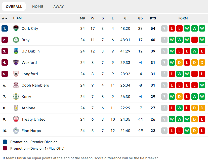Click the Bray club crest
The height and width of the screenshot is (162, 208).
[x=16, y=40]
